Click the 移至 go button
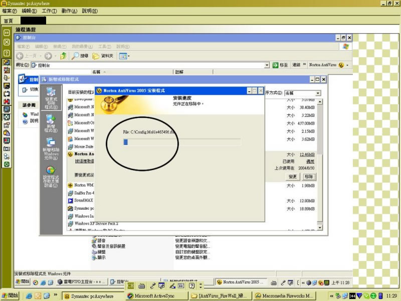This screenshot has height=301, width=401. coord(280,65)
